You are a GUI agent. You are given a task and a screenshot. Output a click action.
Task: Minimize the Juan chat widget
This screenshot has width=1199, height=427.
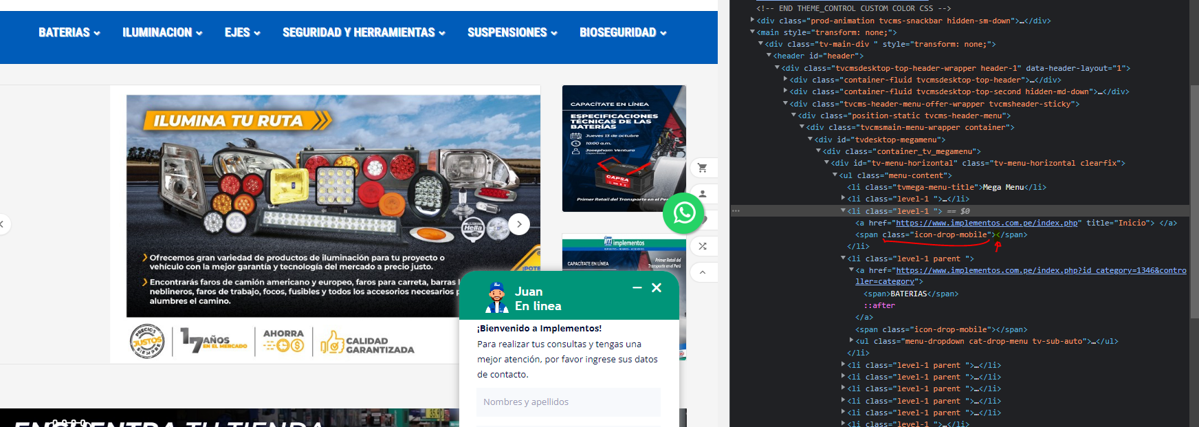click(x=637, y=287)
